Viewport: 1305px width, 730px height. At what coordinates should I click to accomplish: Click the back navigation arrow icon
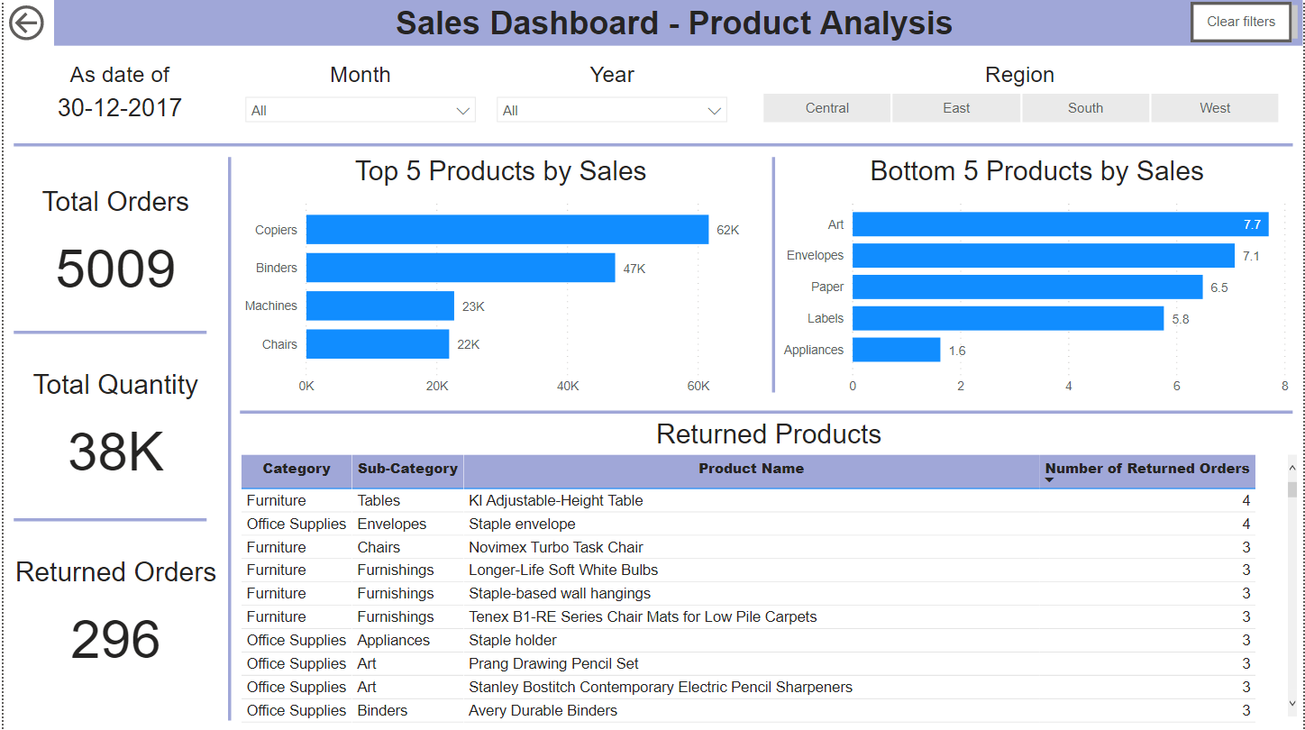(x=27, y=22)
